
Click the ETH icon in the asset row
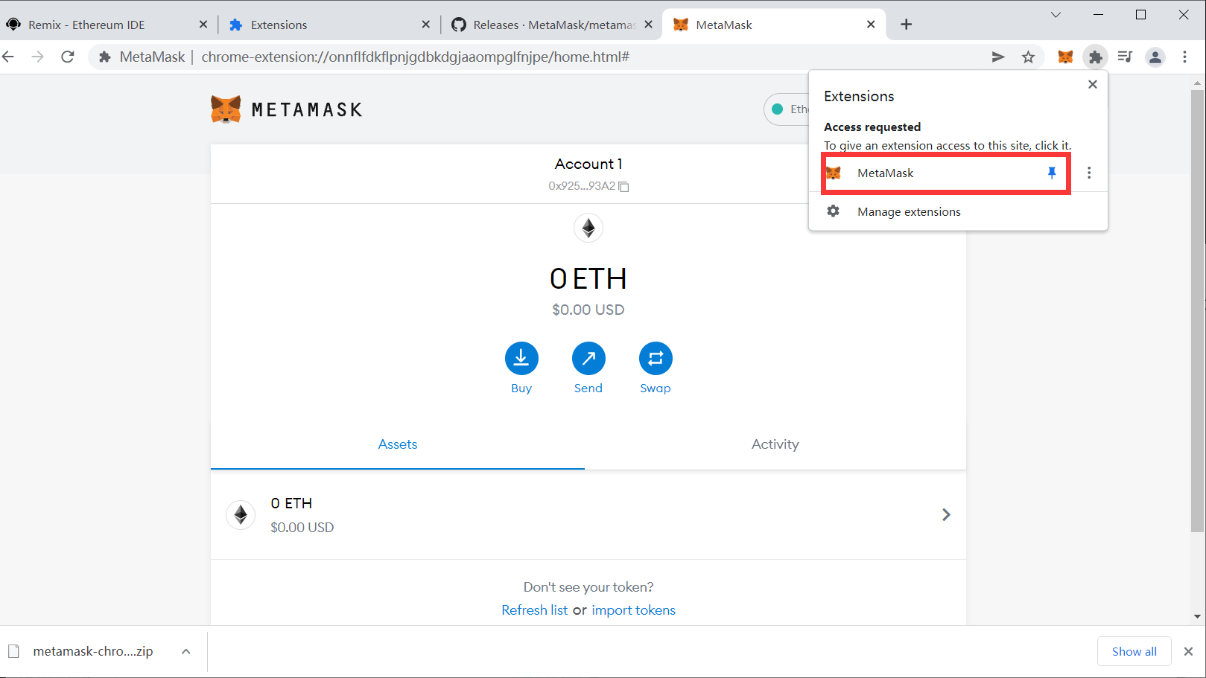click(241, 514)
